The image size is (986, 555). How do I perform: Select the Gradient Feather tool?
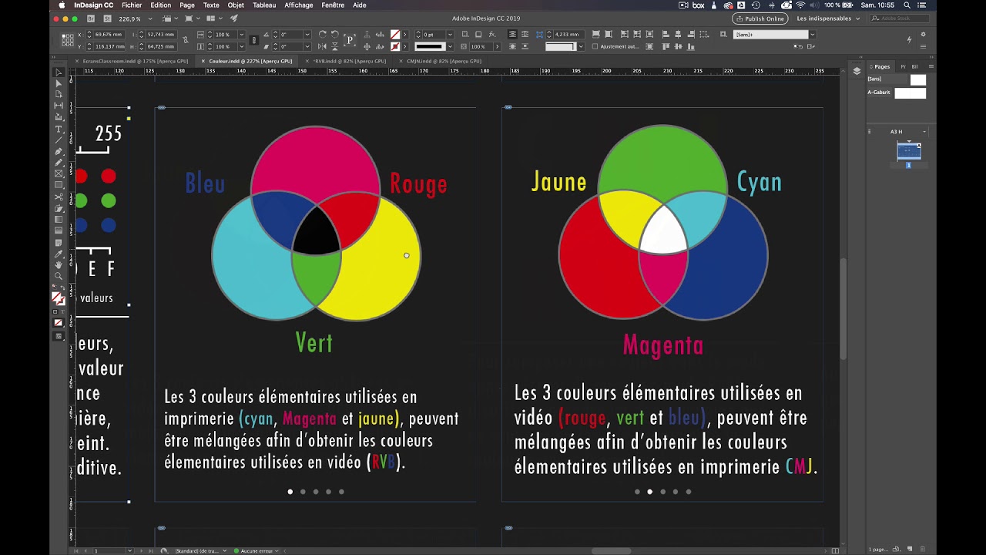point(59,230)
